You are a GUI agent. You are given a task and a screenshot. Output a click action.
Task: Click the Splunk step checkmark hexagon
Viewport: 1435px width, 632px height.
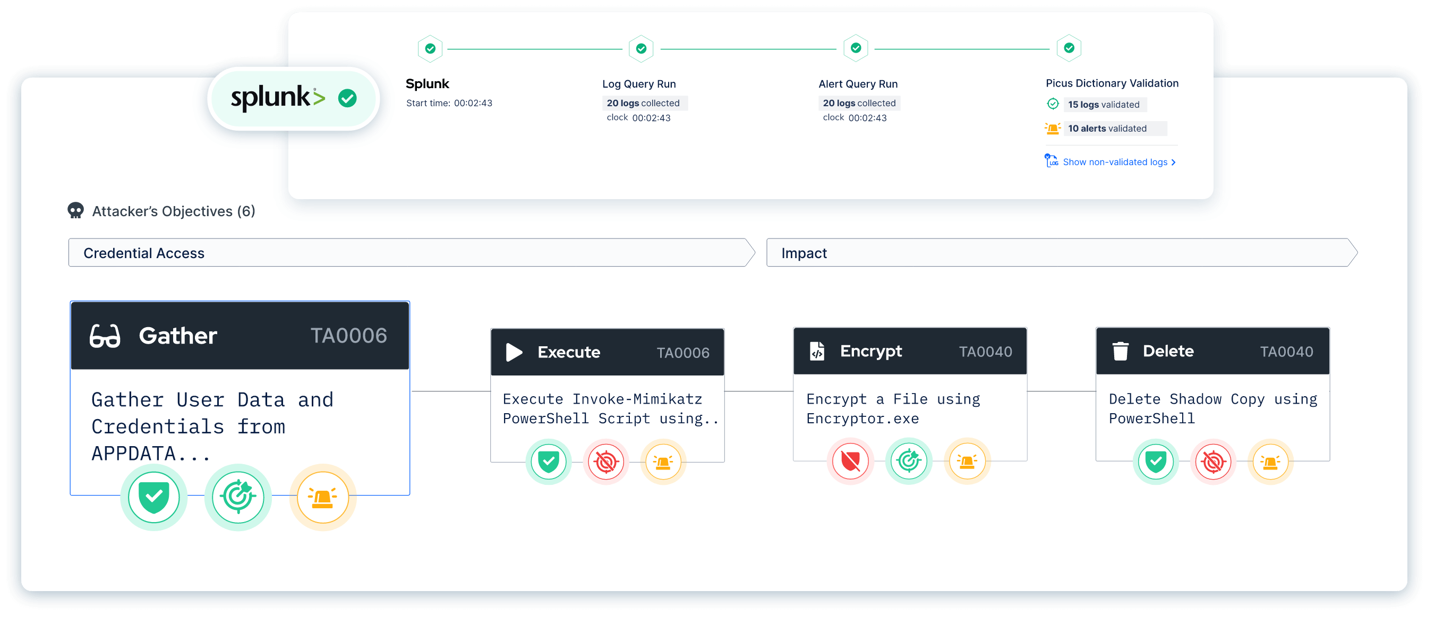click(430, 49)
